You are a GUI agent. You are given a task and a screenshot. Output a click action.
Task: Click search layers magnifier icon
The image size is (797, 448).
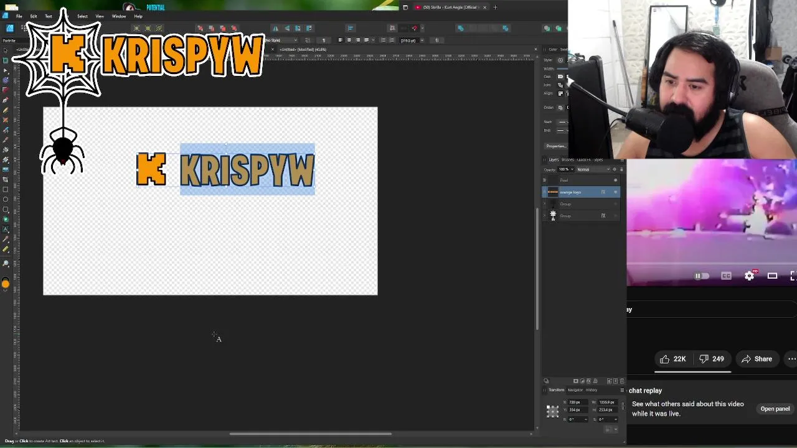pos(546,381)
